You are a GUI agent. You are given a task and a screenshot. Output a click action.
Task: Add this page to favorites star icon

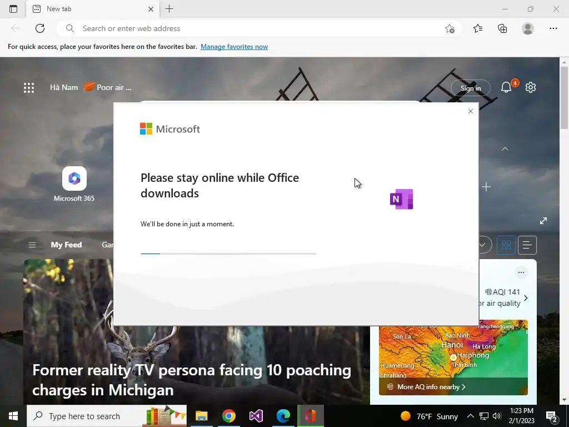tap(450, 29)
